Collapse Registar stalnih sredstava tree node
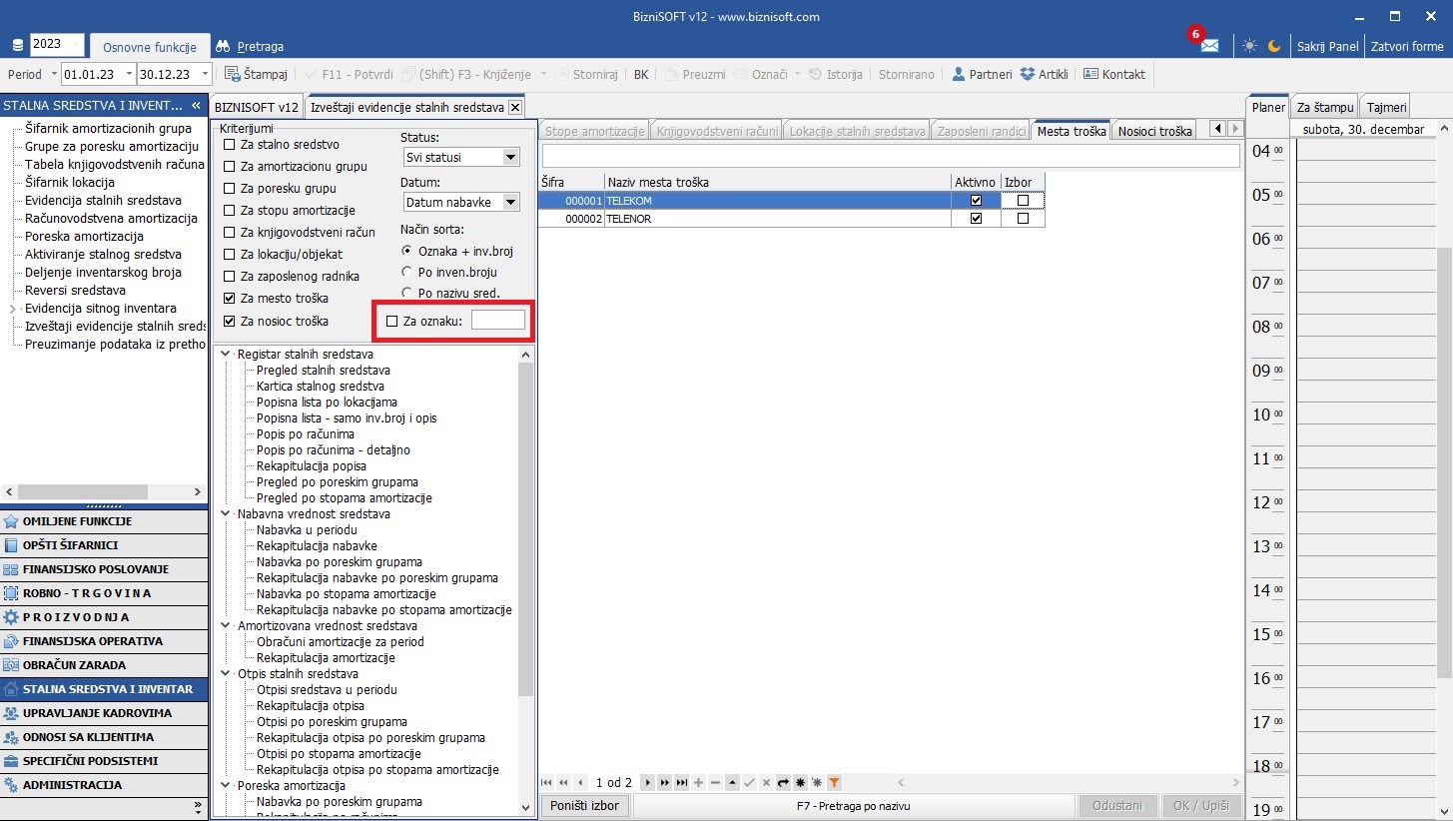Screen dimensions: 1453x821 point(225,355)
